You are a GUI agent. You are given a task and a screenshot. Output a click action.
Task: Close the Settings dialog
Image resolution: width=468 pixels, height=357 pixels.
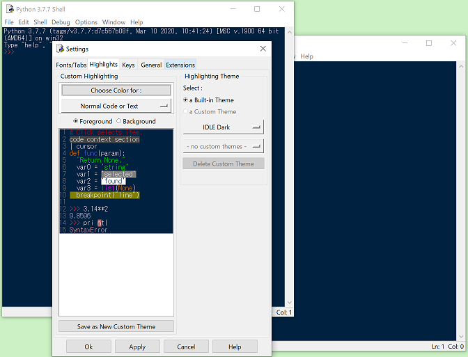[x=263, y=49]
